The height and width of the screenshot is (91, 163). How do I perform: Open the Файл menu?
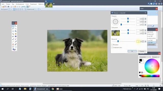click(3, 4)
